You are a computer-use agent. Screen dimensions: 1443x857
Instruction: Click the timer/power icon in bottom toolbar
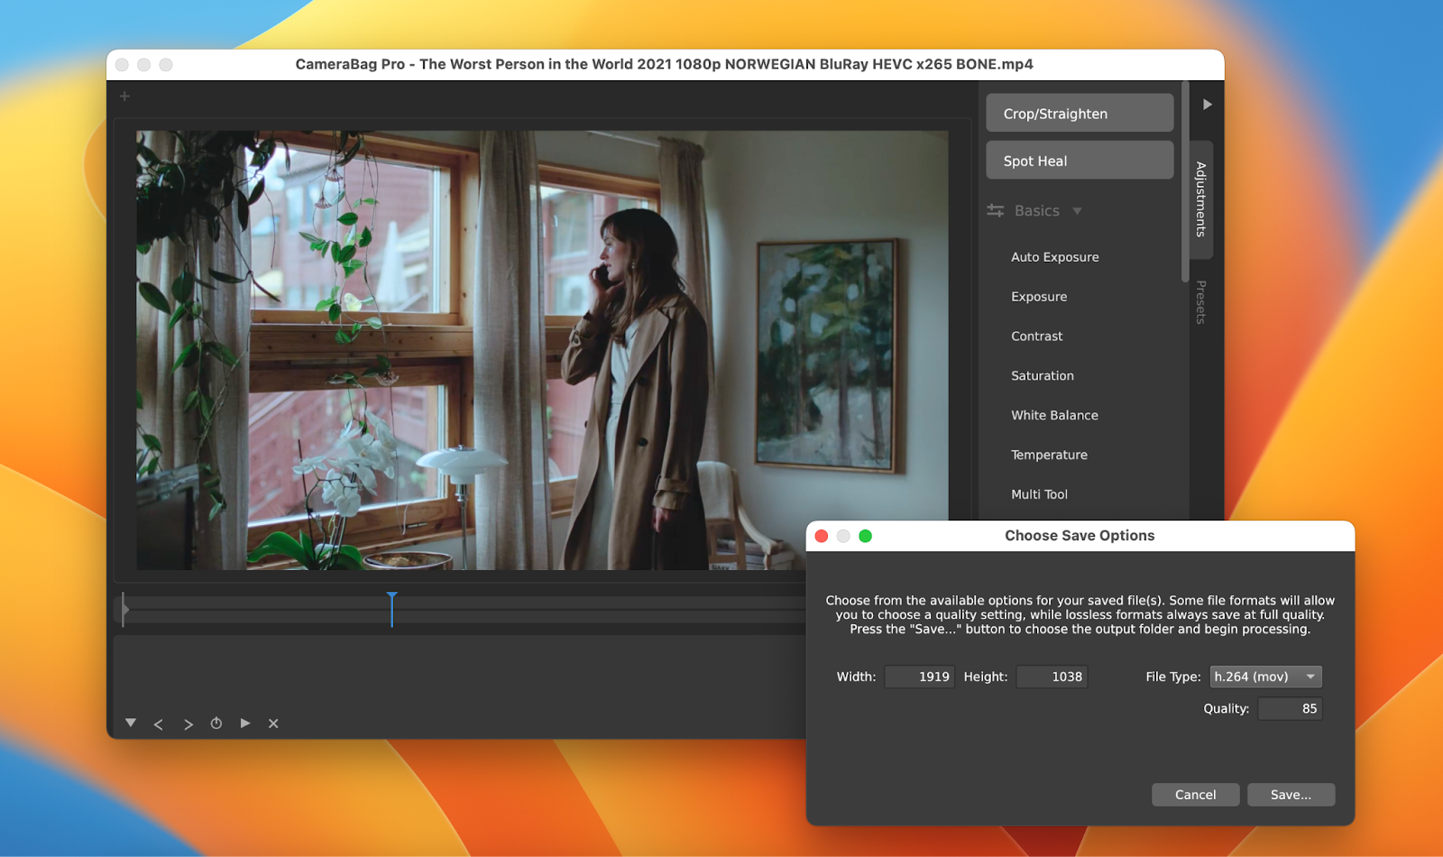pyautogui.click(x=216, y=723)
